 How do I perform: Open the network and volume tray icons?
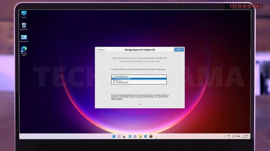tap(236, 136)
